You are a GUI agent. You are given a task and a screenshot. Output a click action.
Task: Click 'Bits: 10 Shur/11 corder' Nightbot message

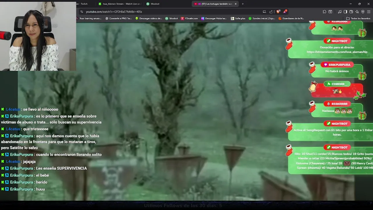coord(333,161)
